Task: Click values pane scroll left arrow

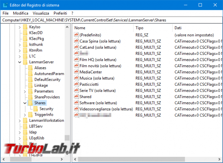Action: pos(75,159)
